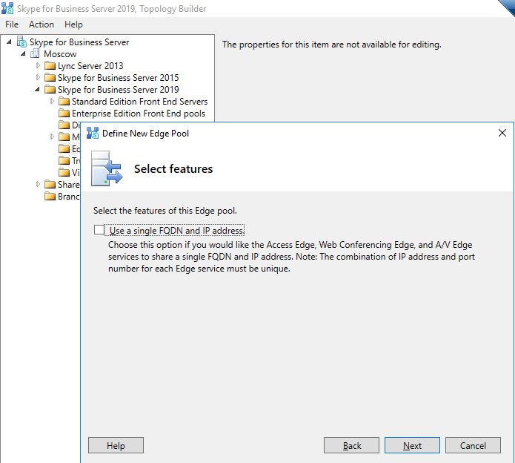Click the Branch sites folder icon
The height and width of the screenshot is (463, 515).
click(x=50, y=197)
